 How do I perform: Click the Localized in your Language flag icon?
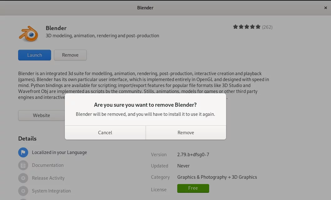(23, 152)
